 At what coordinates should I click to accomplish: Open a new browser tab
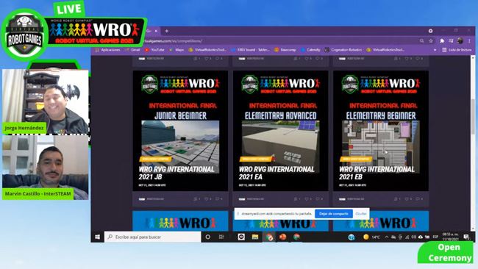coord(166,31)
